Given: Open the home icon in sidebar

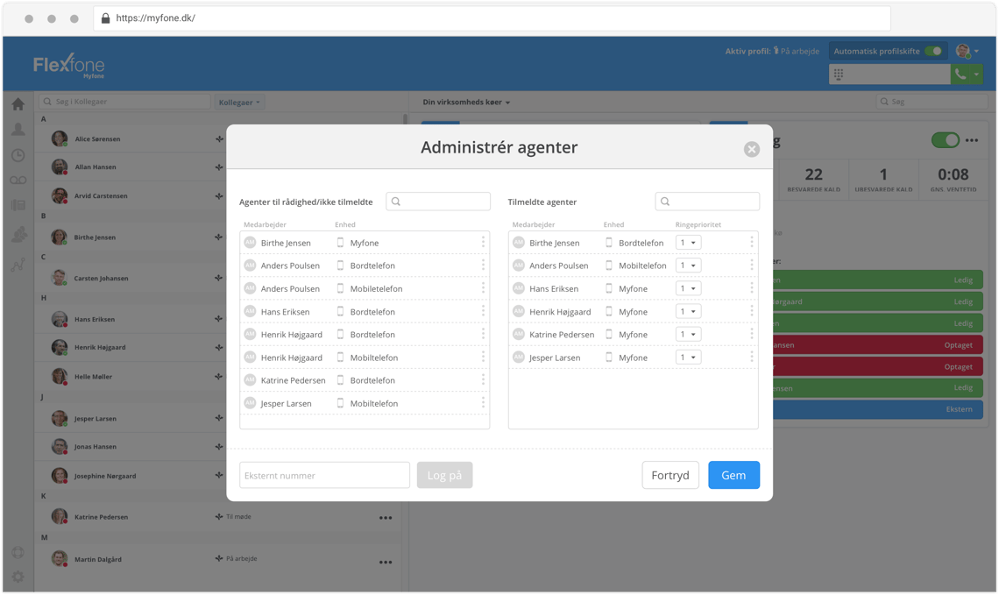Looking at the screenshot, I should [x=18, y=103].
